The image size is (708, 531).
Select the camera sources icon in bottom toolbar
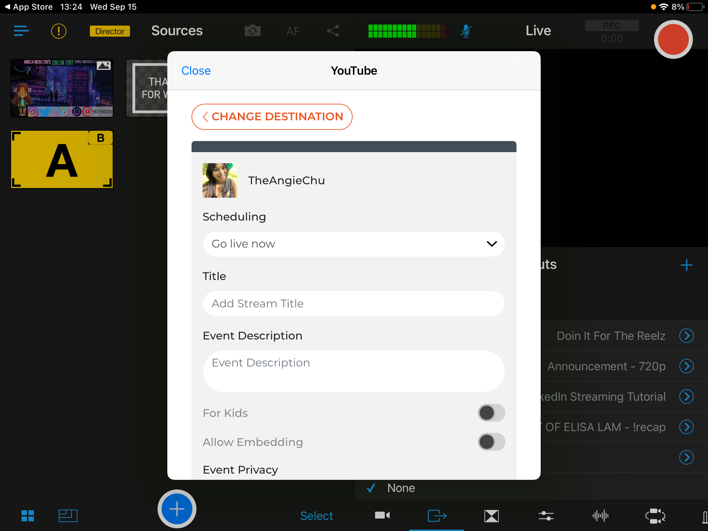(382, 515)
